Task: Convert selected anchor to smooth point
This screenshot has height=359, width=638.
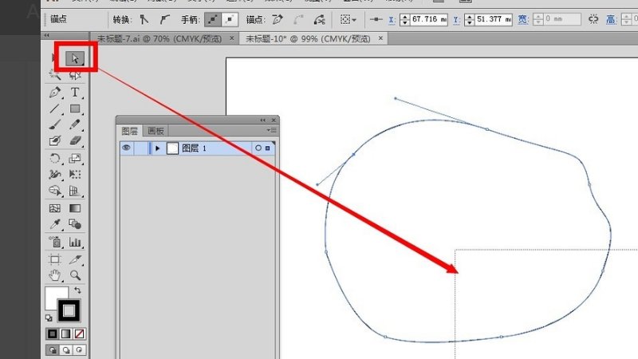Action: point(164,19)
